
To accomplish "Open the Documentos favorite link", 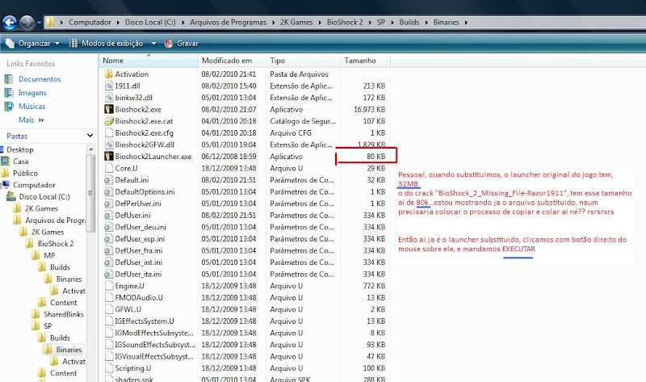I will [40, 79].
